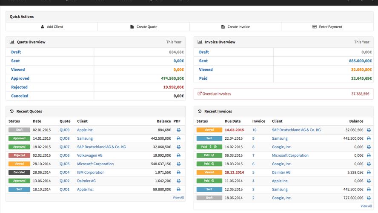
Task: Start a new invoice with Create Invoice
Action: coord(235,27)
